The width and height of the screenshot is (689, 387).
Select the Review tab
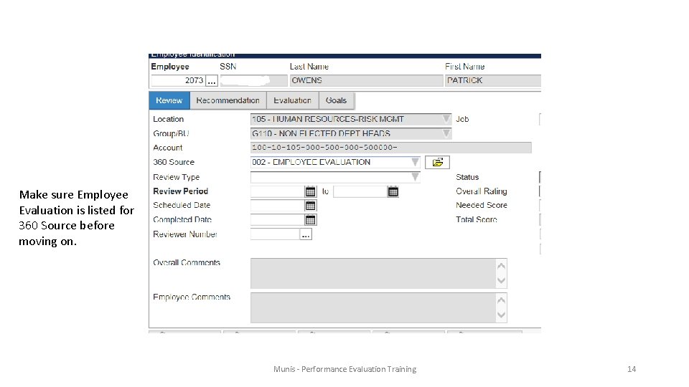pyautogui.click(x=169, y=100)
